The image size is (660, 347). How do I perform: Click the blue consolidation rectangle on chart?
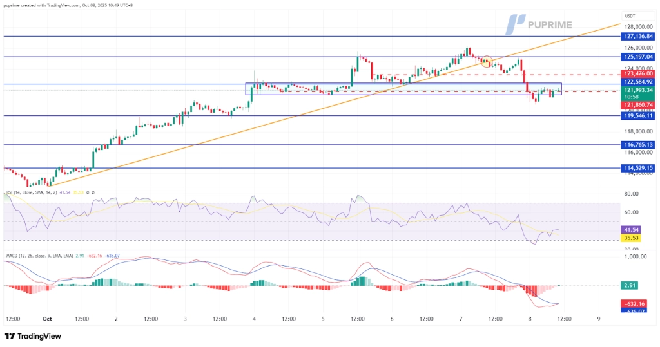(x=403, y=89)
